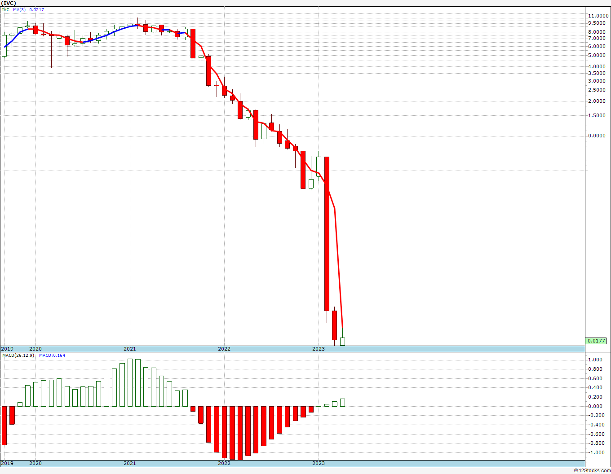This screenshot has width=611, height=474.
Task: Click 2022 on the price chart time axis
Action: click(224, 349)
